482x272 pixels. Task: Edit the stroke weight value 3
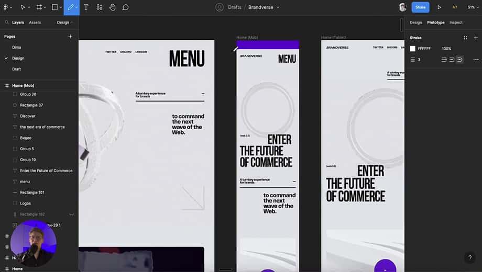pyautogui.click(x=419, y=60)
